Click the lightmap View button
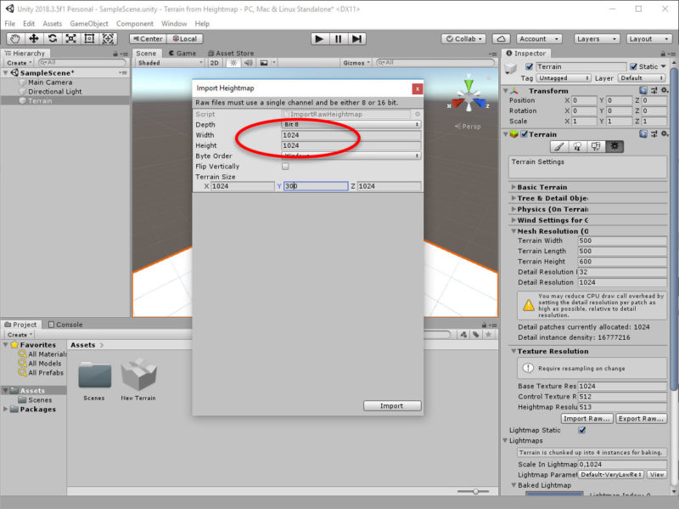Viewport: 679px width, 509px height. pyautogui.click(x=657, y=475)
